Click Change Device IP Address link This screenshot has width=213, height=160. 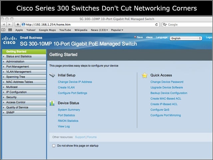point(75,82)
